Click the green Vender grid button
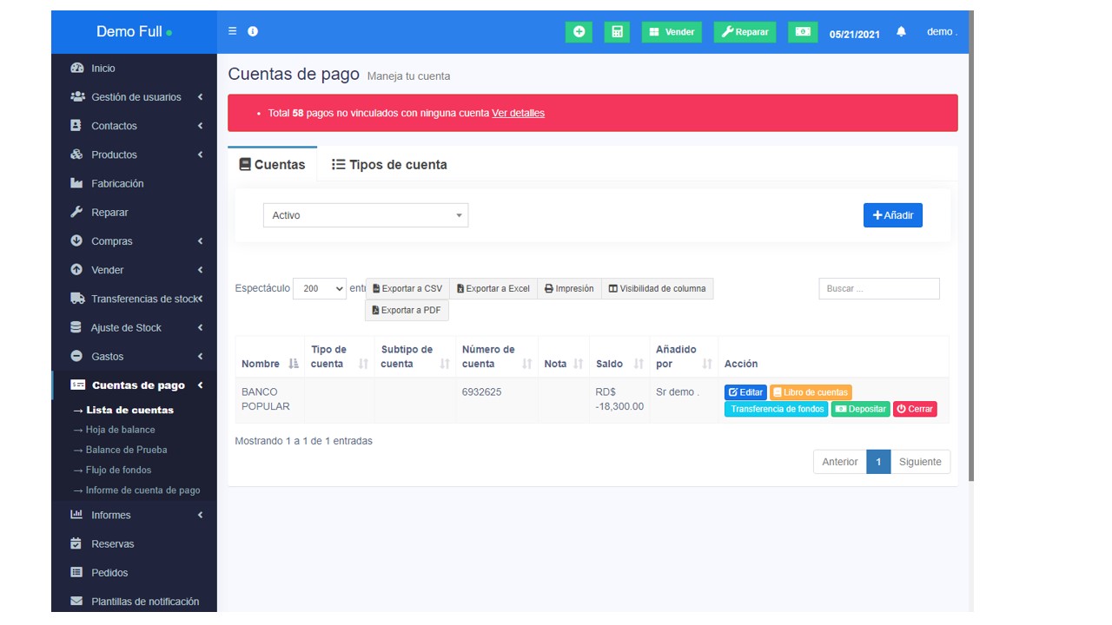 pyautogui.click(x=672, y=32)
